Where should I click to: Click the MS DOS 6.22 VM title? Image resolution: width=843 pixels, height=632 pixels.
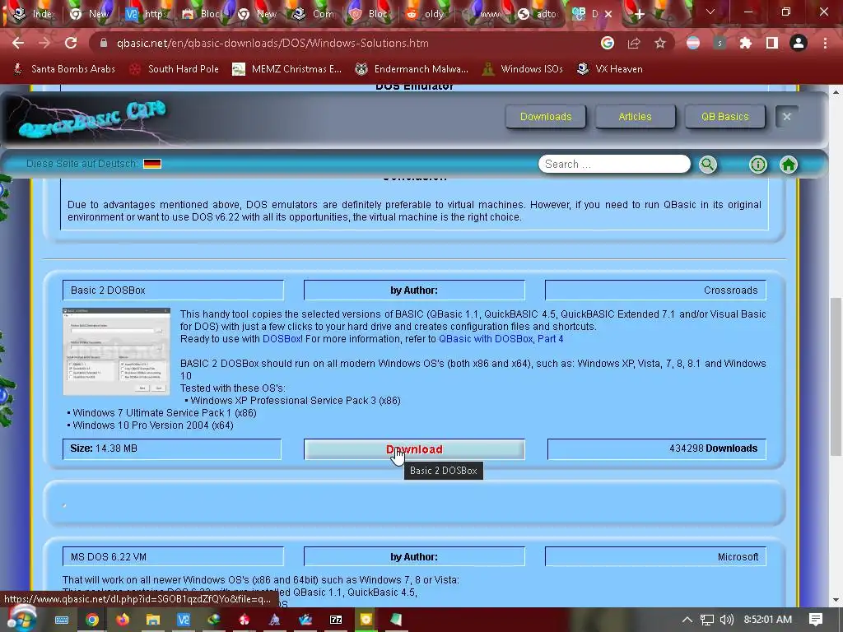[109, 557]
